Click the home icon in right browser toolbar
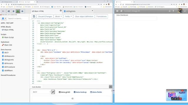This screenshot has height=105, width=188. pyautogui.click(x=123, y=4)
